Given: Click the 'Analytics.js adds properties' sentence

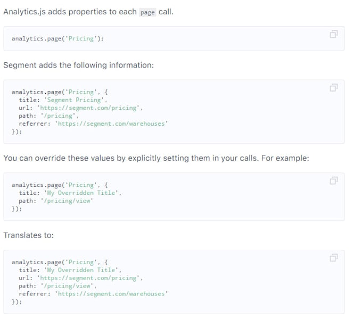Looking at the screenshot, I should 88,12.
